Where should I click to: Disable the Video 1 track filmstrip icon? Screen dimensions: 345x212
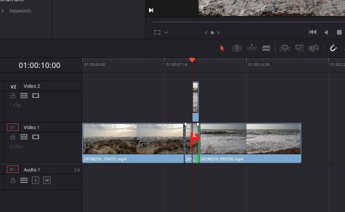tap(36, 137)
